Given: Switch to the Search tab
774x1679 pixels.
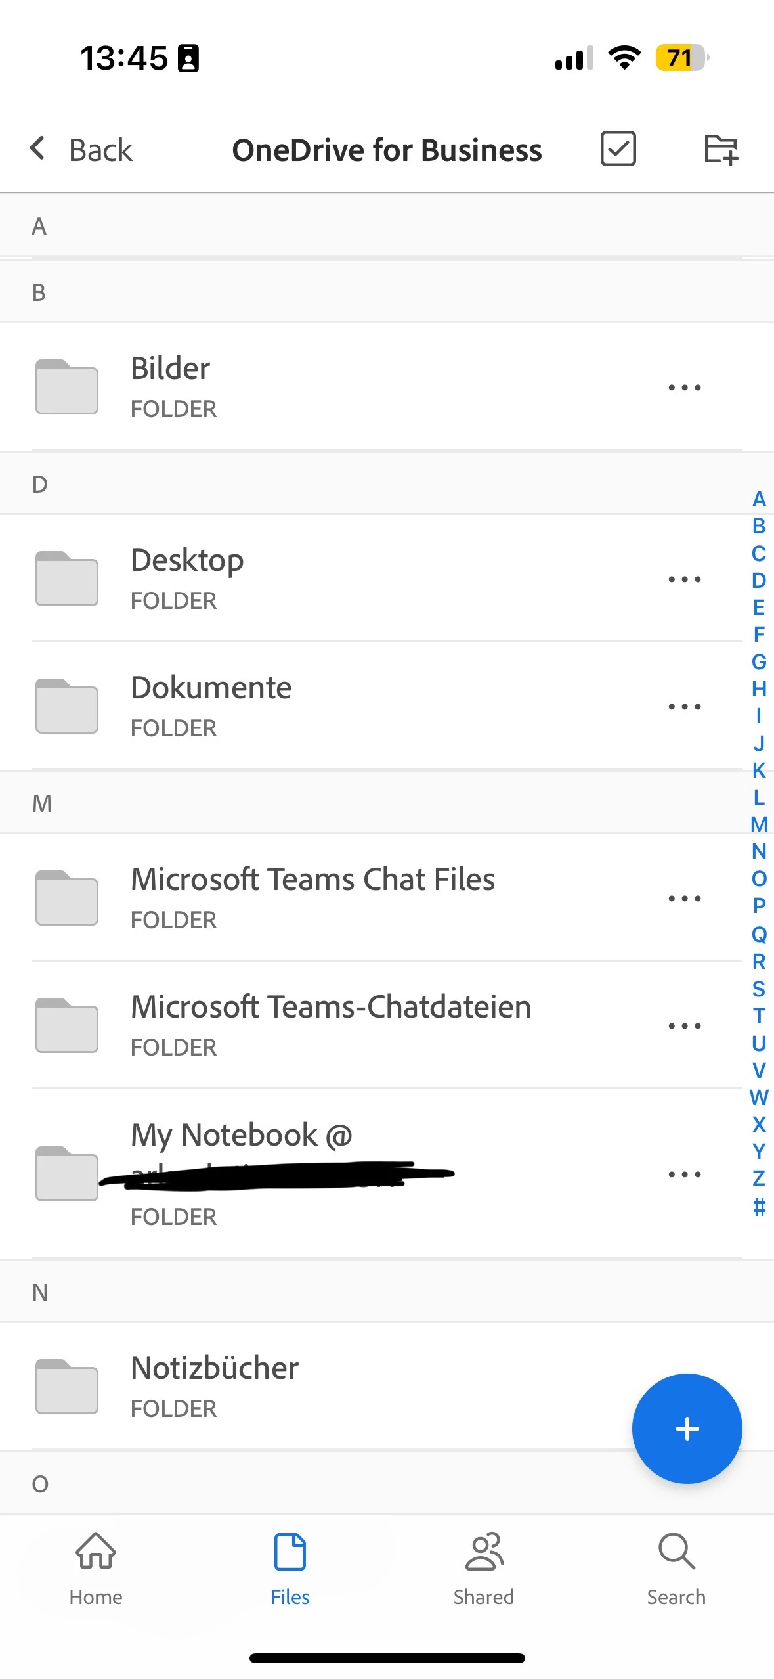Looking at the screenshot, I should [x=676, y=1570].
